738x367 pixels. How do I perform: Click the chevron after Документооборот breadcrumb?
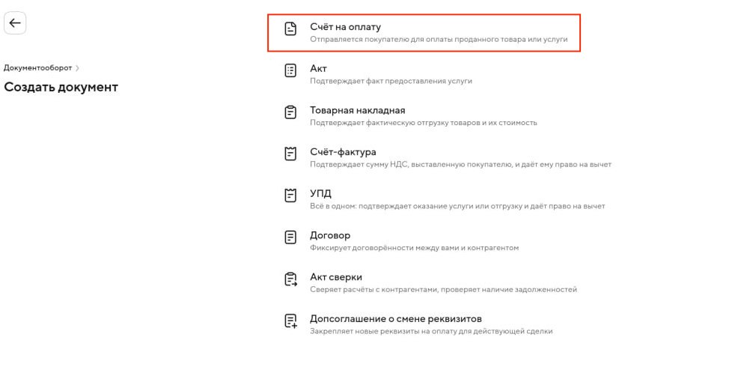77,68
